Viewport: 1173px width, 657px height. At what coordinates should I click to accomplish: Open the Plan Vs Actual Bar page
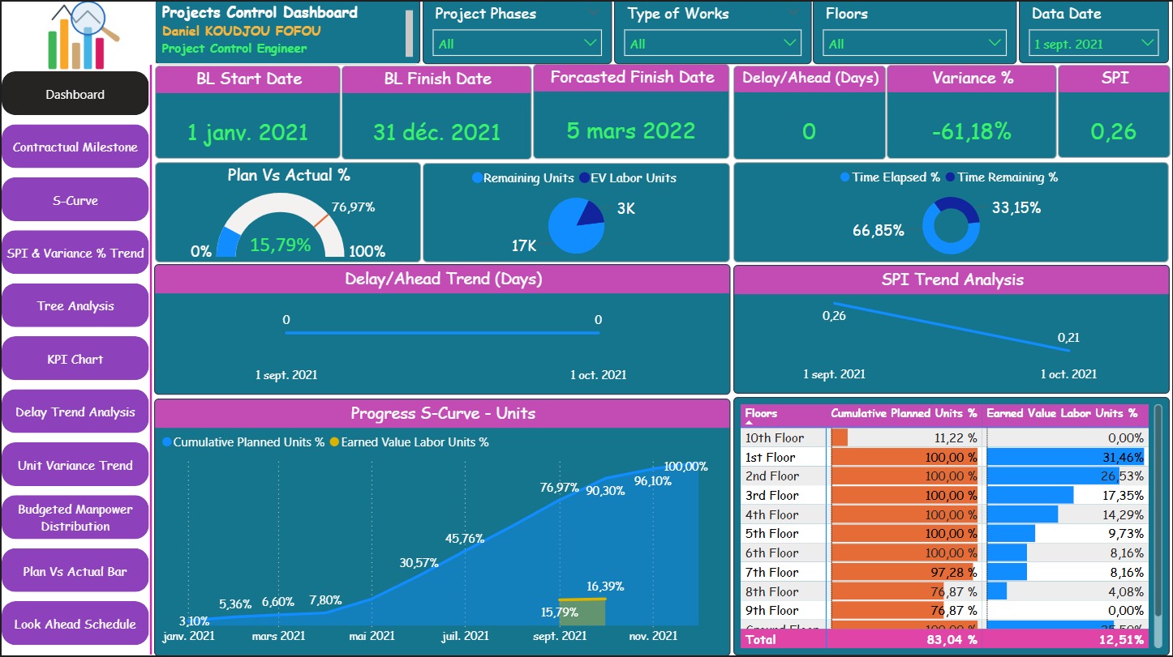pos(75,571)
